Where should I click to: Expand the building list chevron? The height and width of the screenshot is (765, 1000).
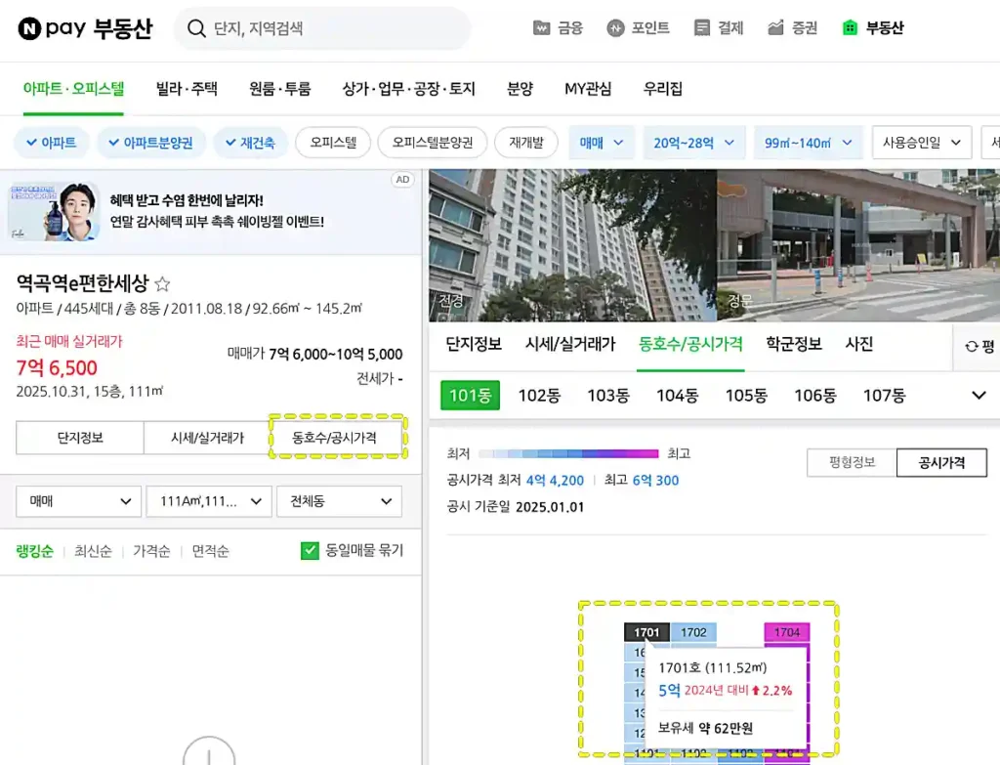click(x=979, y=396)
